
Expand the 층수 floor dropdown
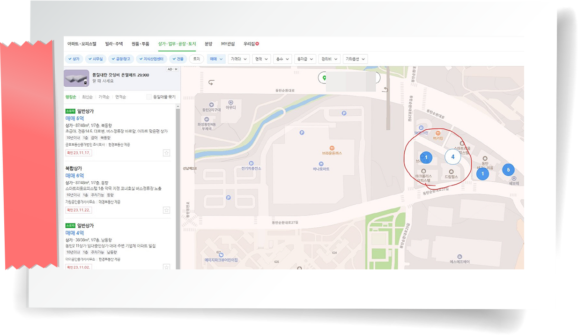282,59
